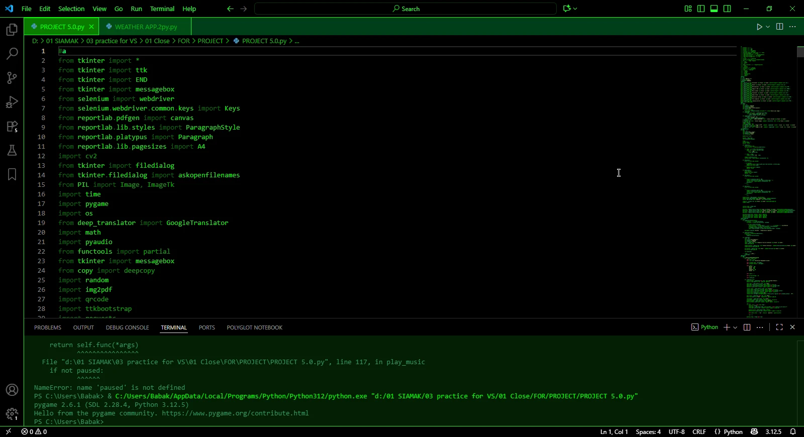Screen dimensions: 804x437
Task: Toggle the primary side bar layout
Action: tap(701, 9)
